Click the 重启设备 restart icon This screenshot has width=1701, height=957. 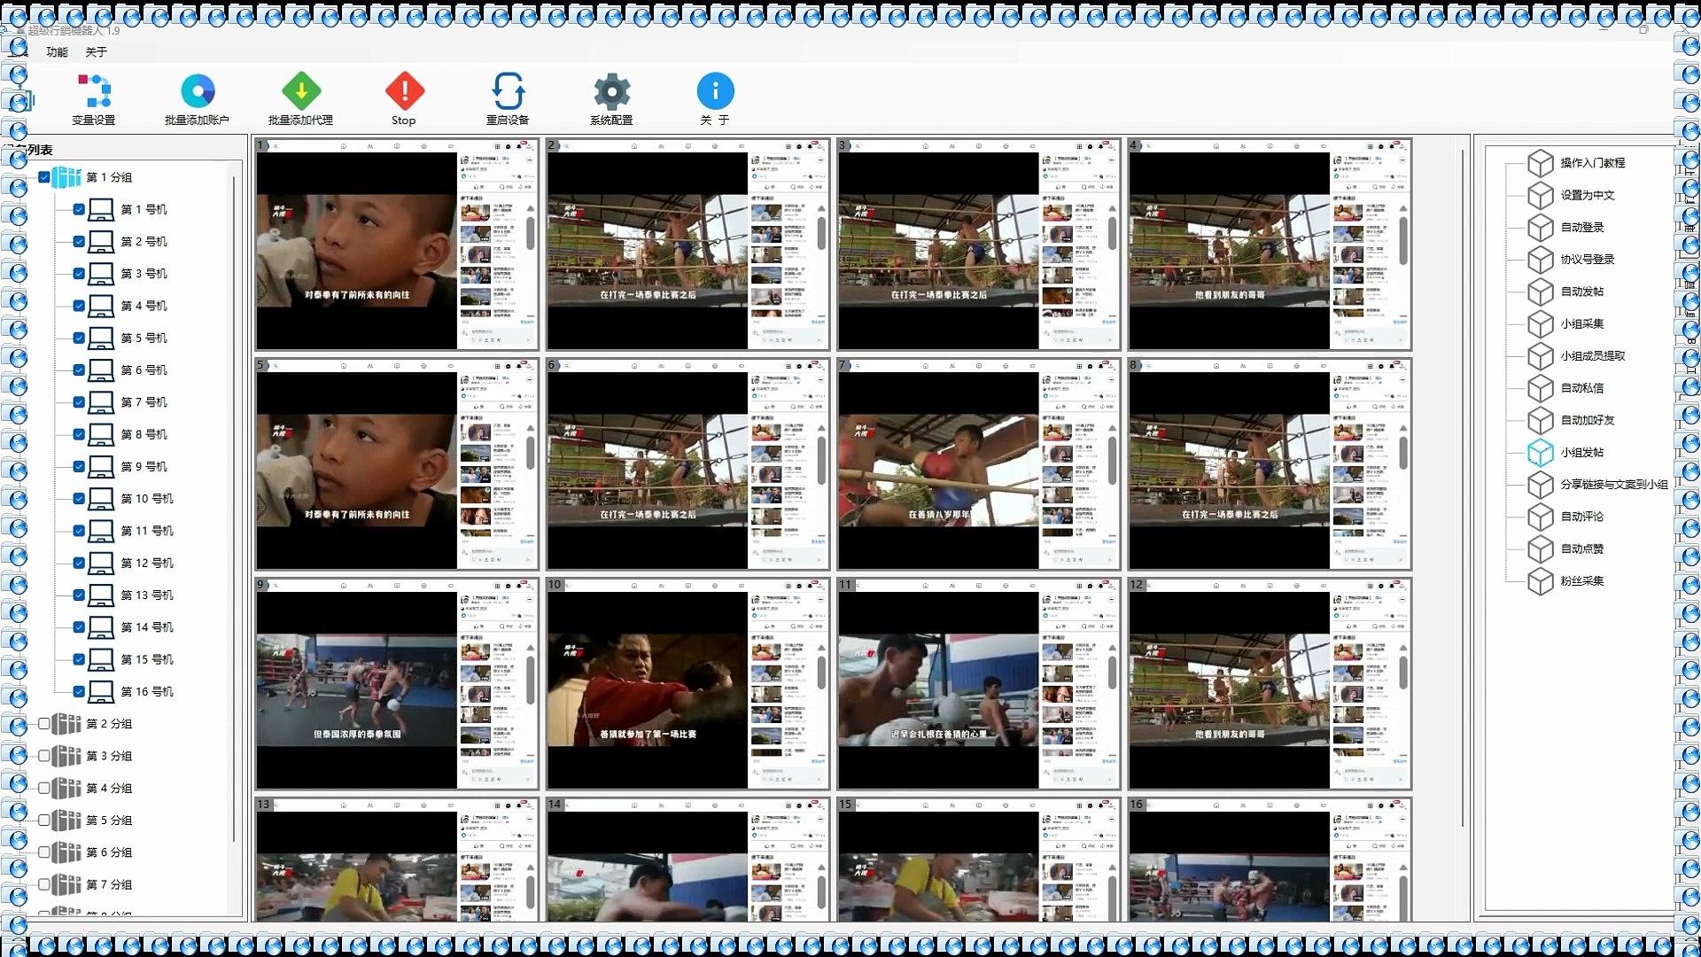[508, 91]
